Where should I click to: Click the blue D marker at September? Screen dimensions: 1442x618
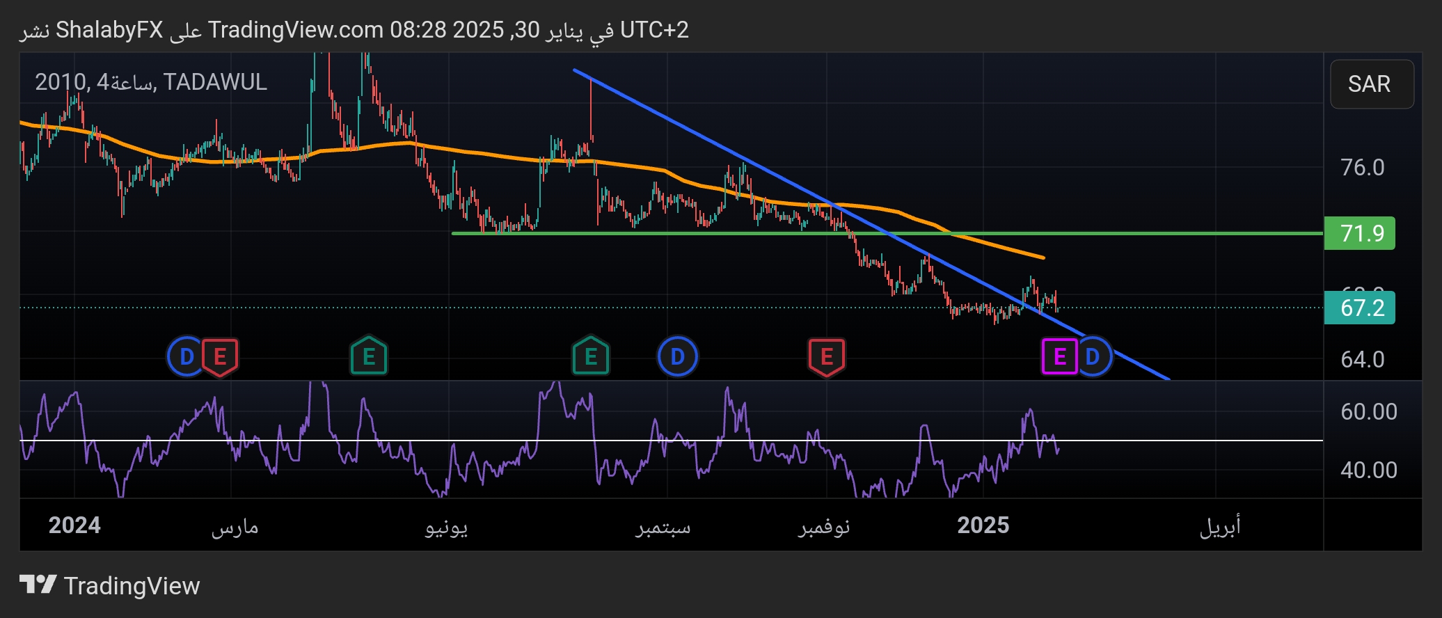[x=677, y=357]
